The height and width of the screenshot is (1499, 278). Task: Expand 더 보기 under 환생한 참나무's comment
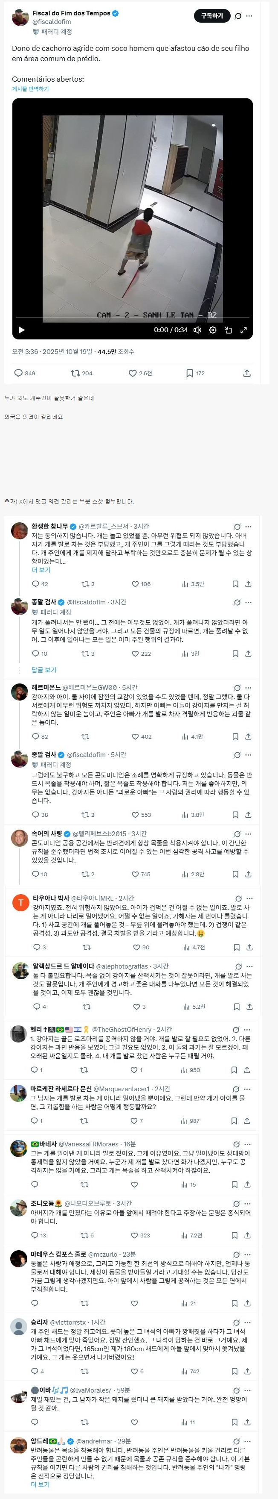(x=41, y=570)
